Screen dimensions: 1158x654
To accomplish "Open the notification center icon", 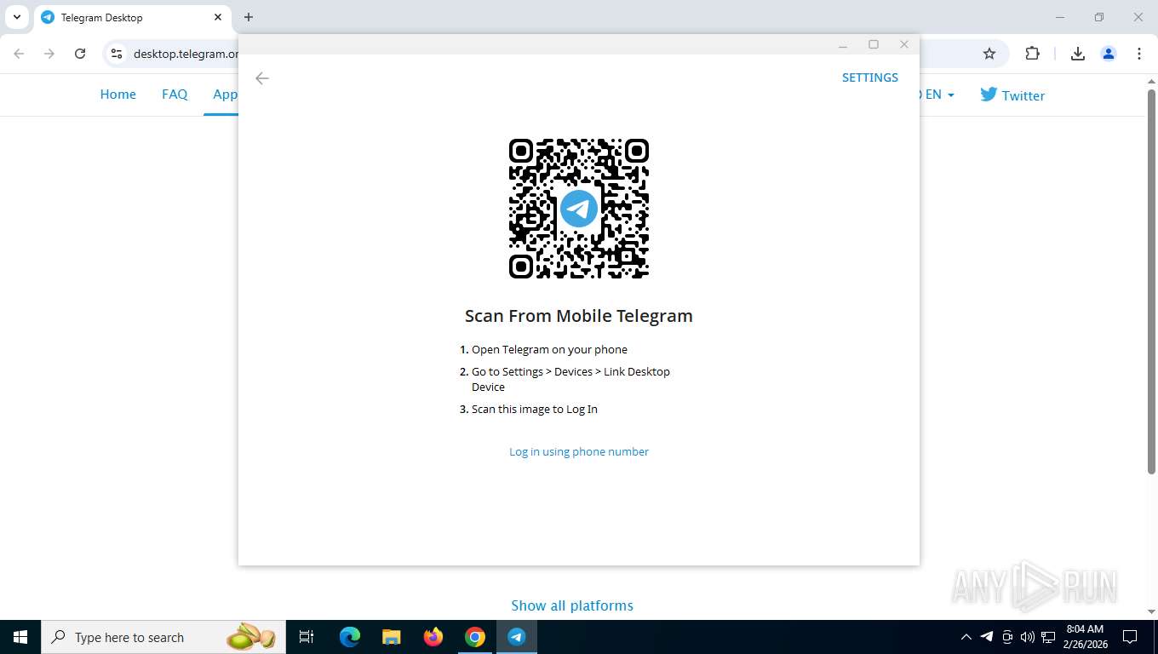I will 1130,637.
